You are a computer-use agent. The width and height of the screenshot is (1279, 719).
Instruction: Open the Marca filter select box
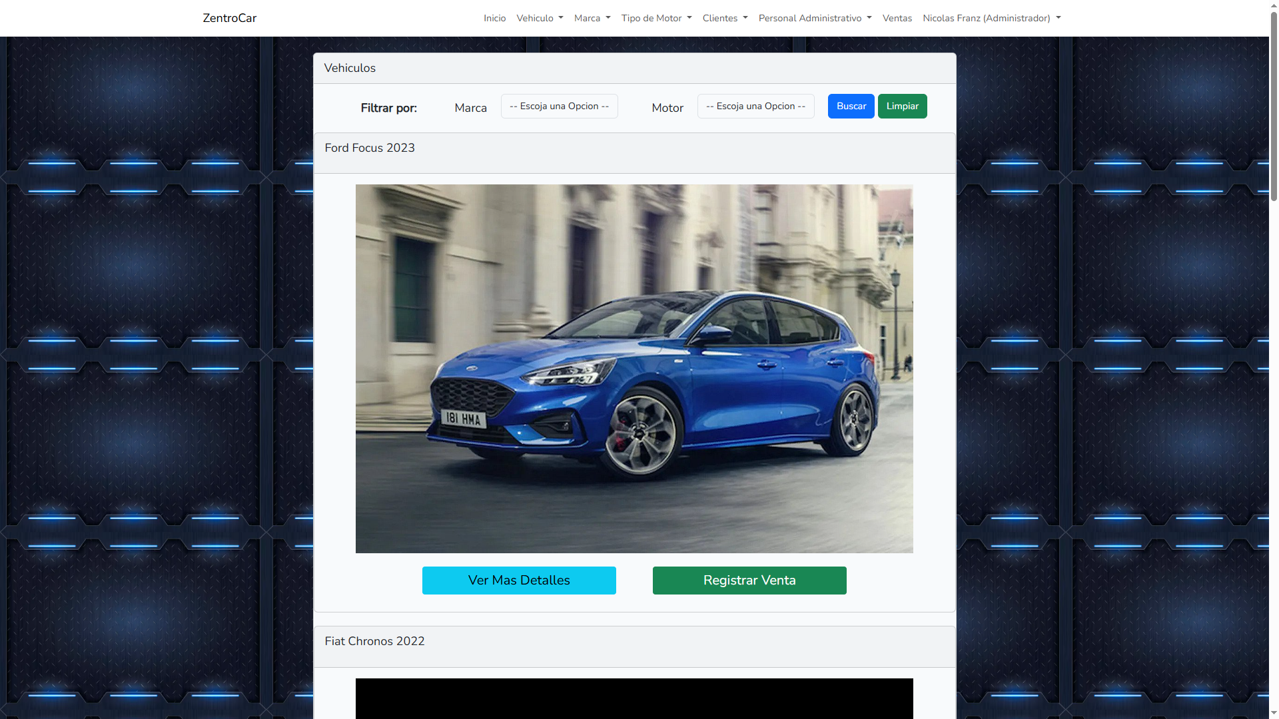[559, 107]
